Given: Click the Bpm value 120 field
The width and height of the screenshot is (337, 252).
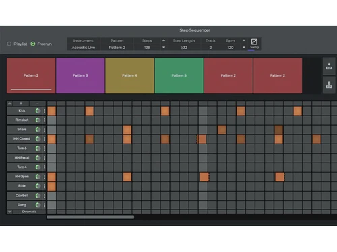Looking at the screenshot, I should pyautogui.click(x=231, y=48).
